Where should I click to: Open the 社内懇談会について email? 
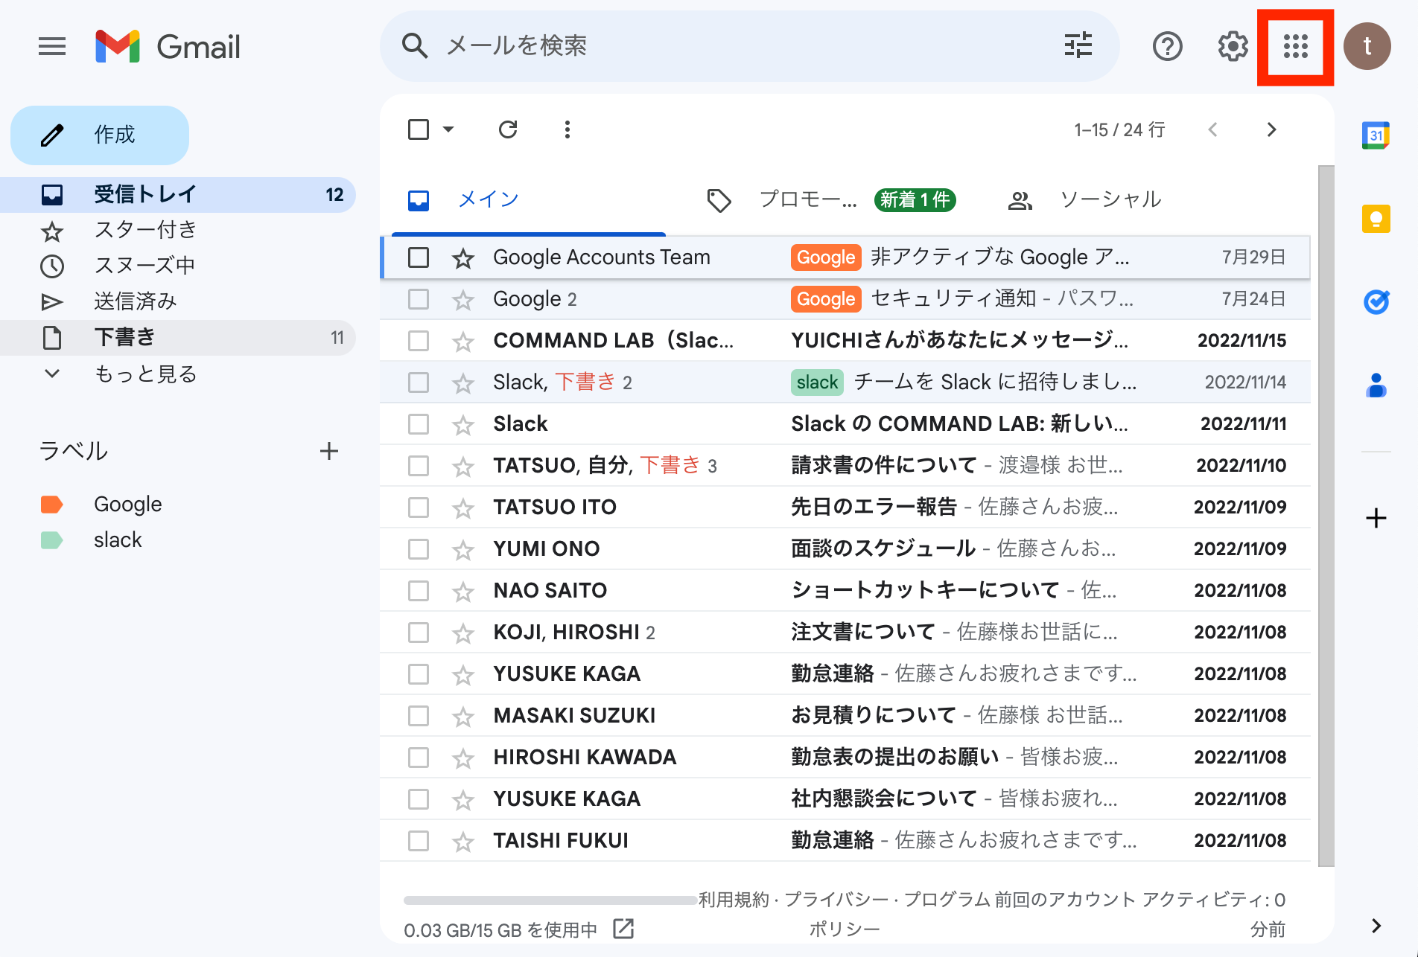coord(845,799)
